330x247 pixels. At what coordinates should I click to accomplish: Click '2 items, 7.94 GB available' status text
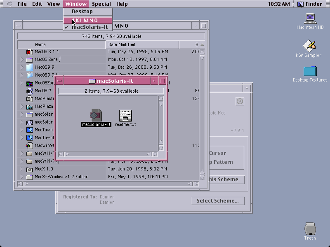[x=111, y=91]
